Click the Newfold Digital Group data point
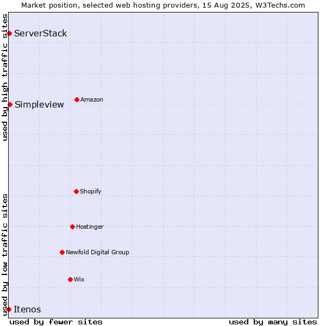Viewport: 326px width, 326px height. (x=62, y=252)
